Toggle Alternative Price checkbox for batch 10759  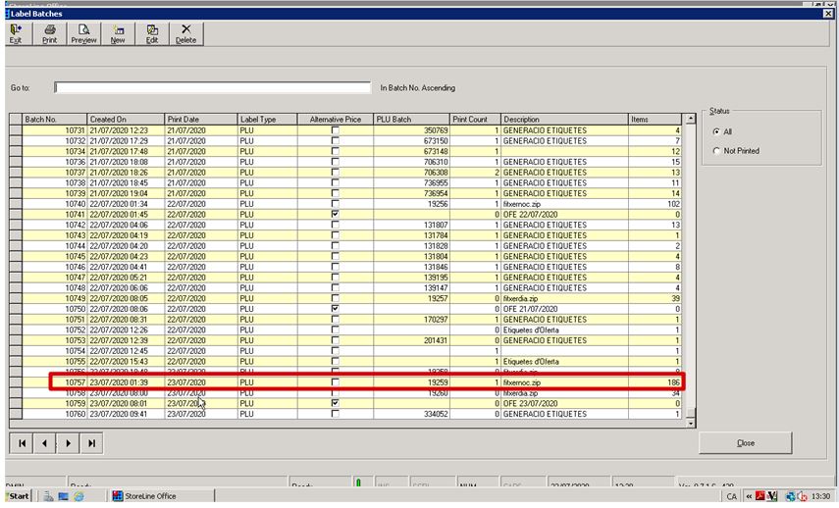pyautogui.click(x=336, y=403)
